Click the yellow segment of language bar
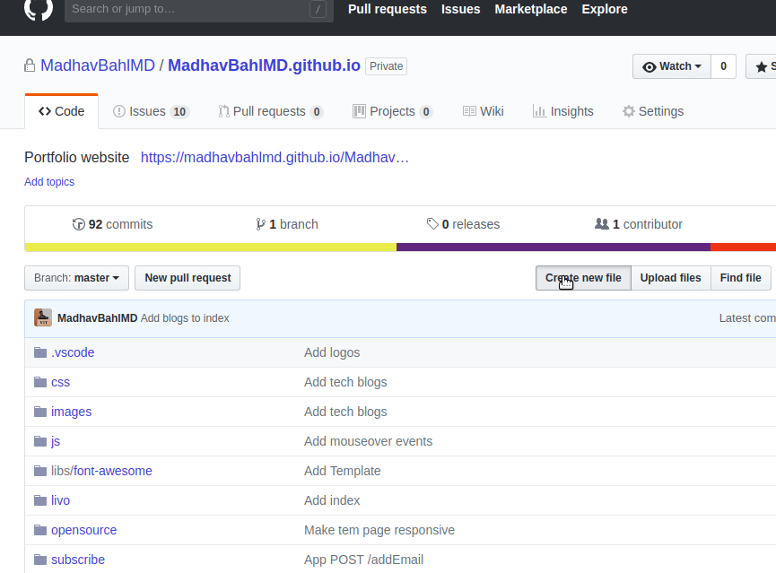The width and height of the screenshot is (776, 573). [210, 247]
